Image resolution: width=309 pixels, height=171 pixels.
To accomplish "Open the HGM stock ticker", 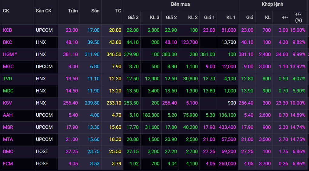I will click(10, 54).
